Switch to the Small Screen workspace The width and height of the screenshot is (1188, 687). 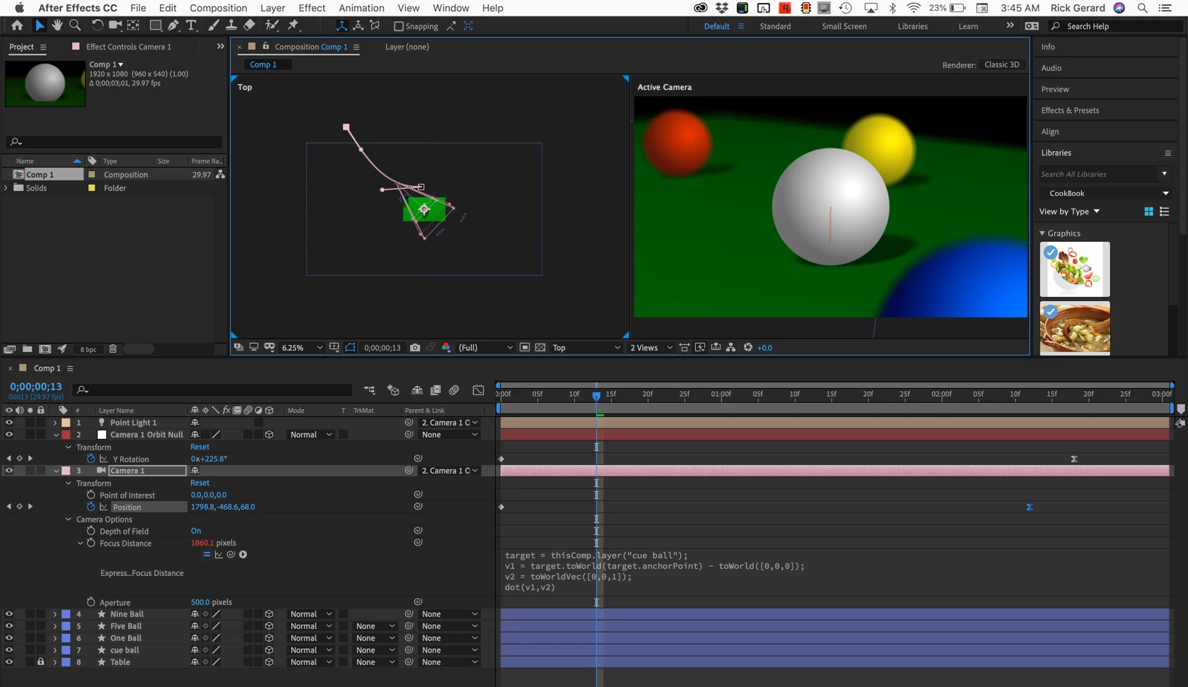(844, 26)
